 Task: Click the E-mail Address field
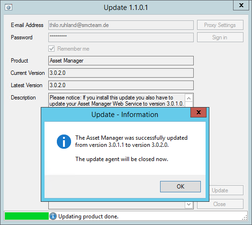coord(121,25)
